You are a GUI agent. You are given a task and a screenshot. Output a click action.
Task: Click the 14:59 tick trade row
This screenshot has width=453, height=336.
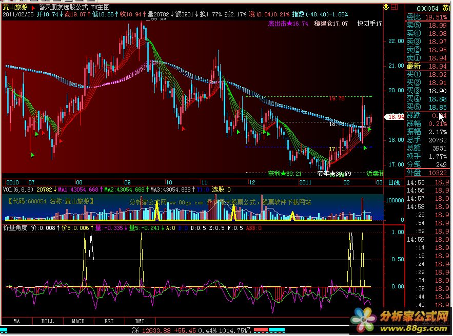coord(428,239)
